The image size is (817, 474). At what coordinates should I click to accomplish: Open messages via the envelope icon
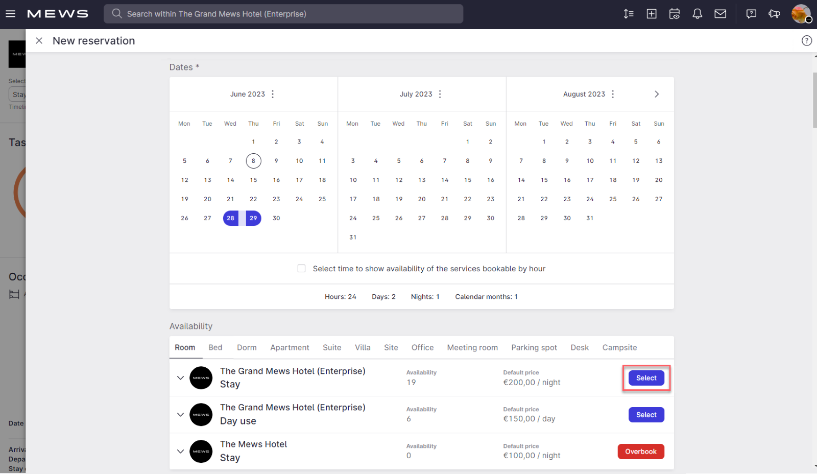click(x=720, y=14)
